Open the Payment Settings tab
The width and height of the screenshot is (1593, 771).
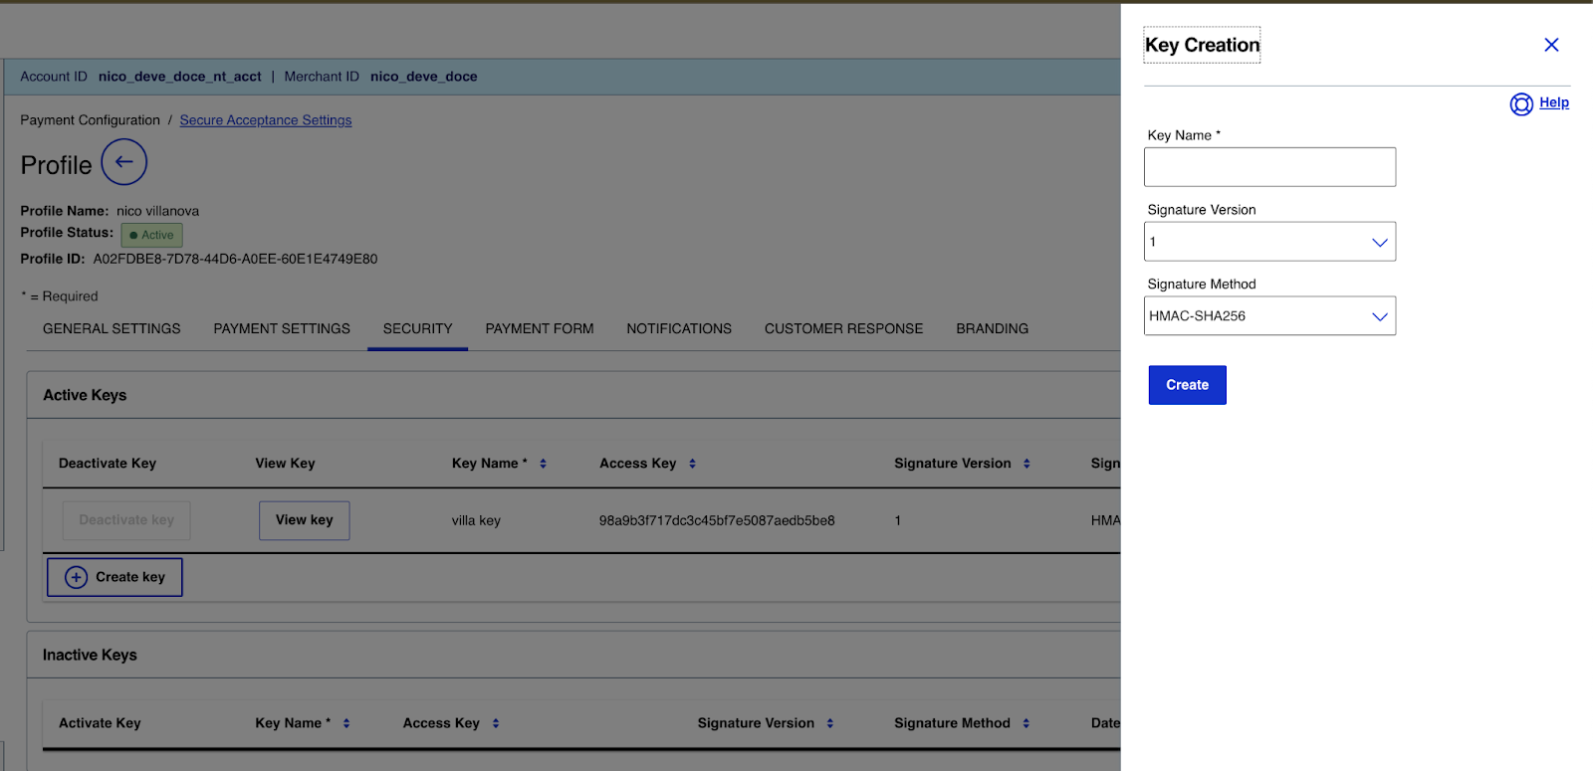click(x=282, y=328)
